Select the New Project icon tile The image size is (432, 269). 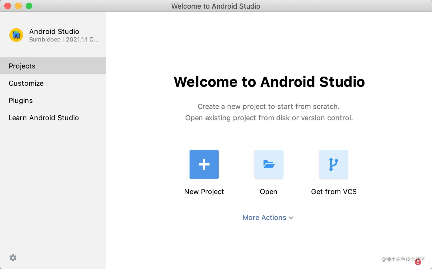204,164
